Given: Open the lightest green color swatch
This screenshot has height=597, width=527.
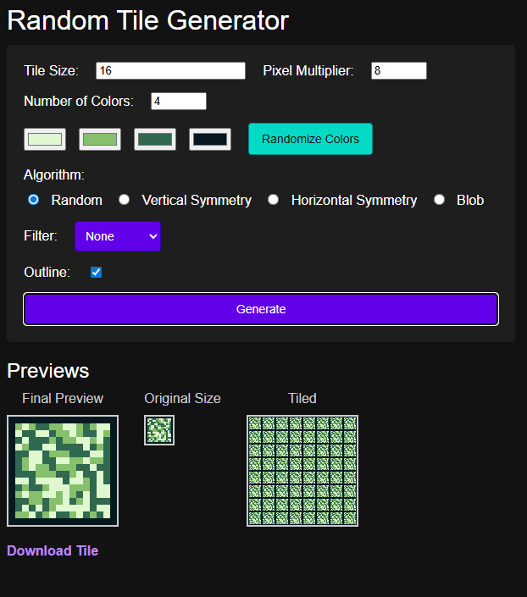Looking at the screenshot, I should 45,140.
